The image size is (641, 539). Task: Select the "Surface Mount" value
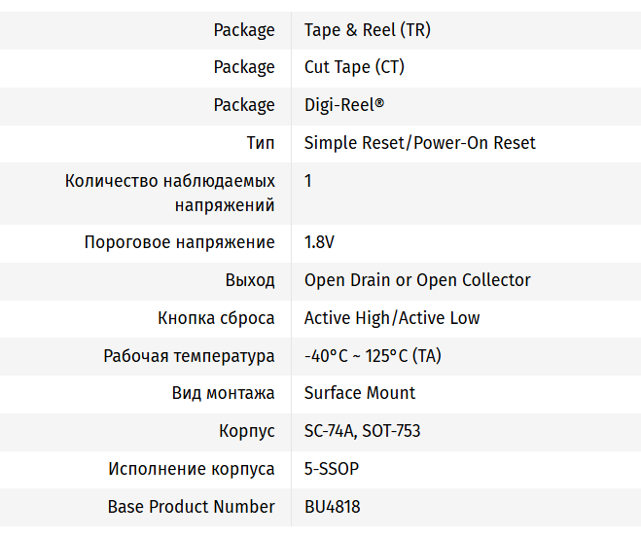[x=360, y=393]
